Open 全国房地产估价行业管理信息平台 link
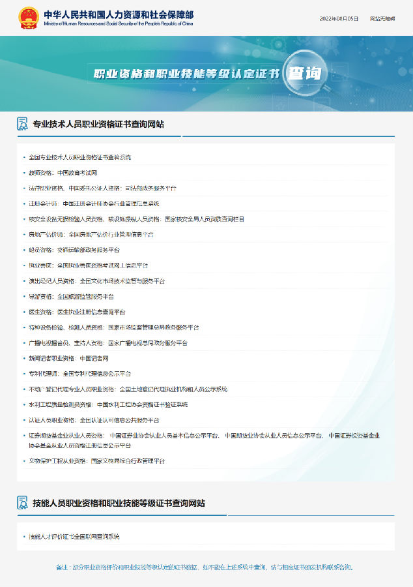 coord(111,234)
